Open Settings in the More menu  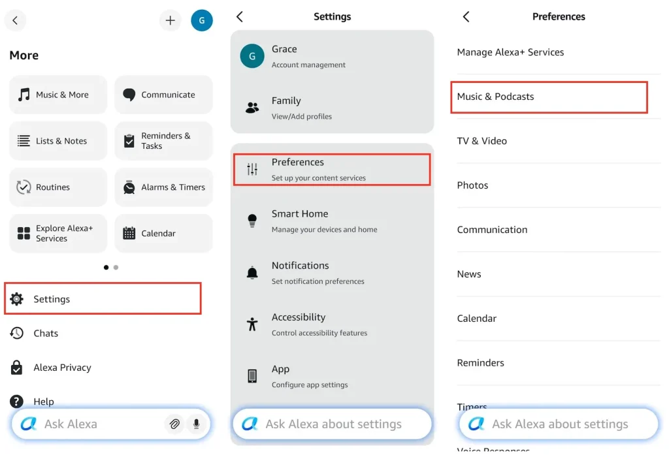pos(103,298)
